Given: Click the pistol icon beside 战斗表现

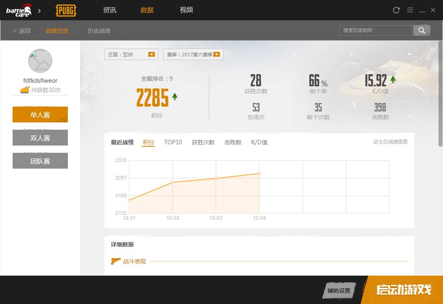Looking at the screenshot, I should pos(116,261).
